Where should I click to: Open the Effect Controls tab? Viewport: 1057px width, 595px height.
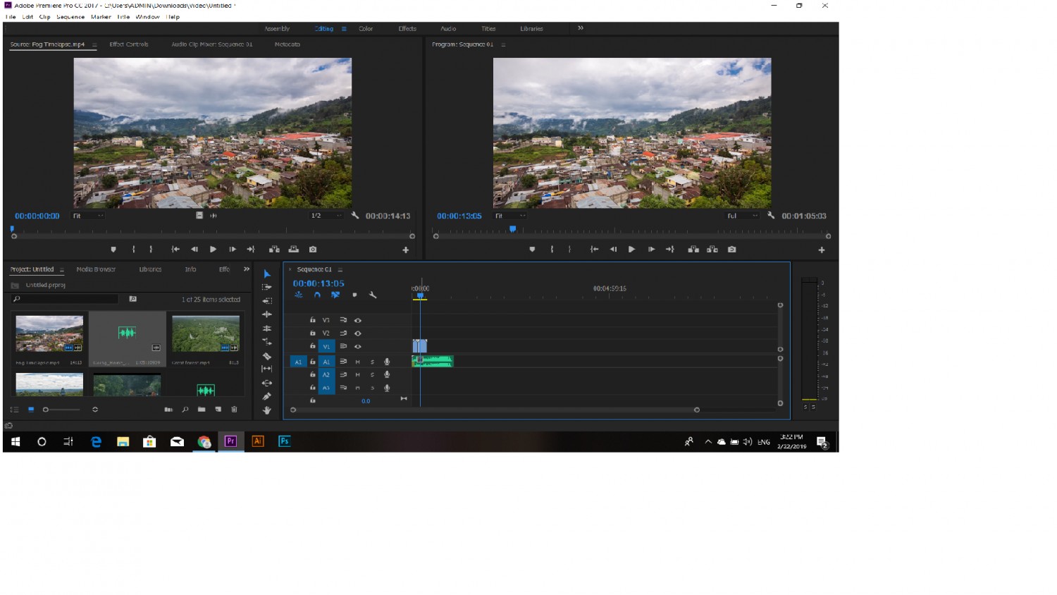pos(129,44)
